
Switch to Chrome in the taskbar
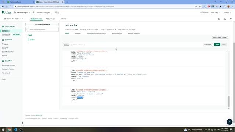(9, 129)
